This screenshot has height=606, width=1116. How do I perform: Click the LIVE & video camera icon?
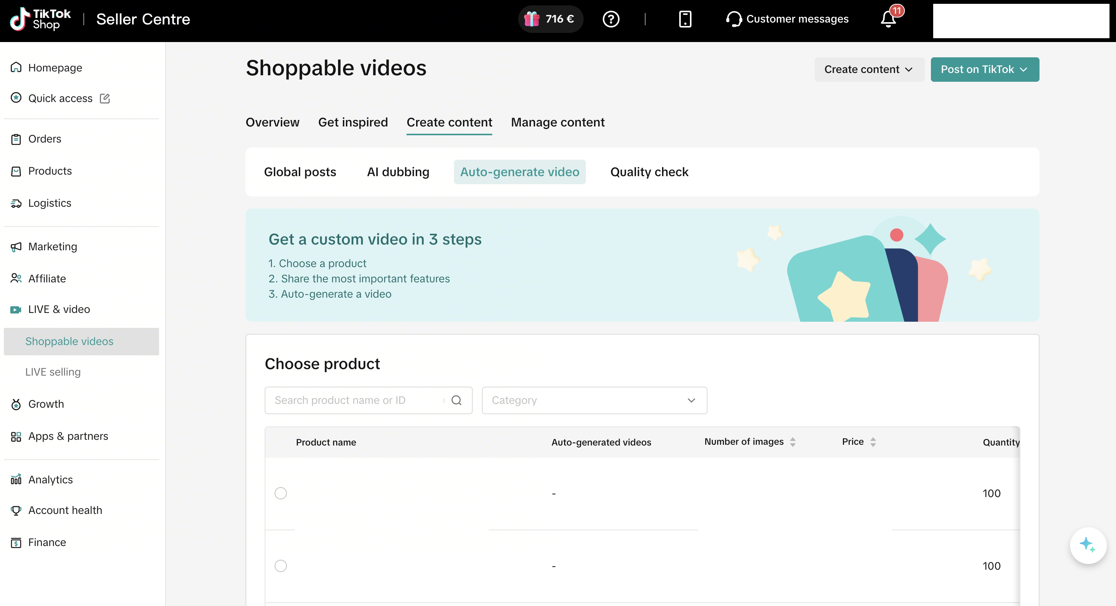coord(16,309)
